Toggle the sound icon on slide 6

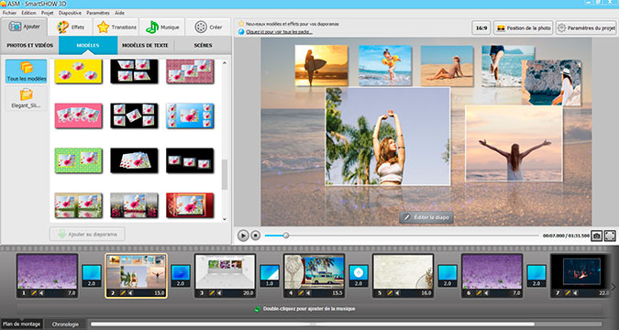click(487, 293)
